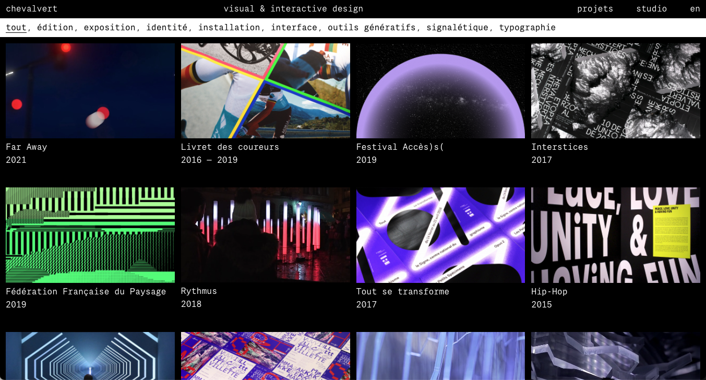The height and width of the screenshot is (380, 706).
Task: Filter by installation category
Action: click(x=229, y=28)
